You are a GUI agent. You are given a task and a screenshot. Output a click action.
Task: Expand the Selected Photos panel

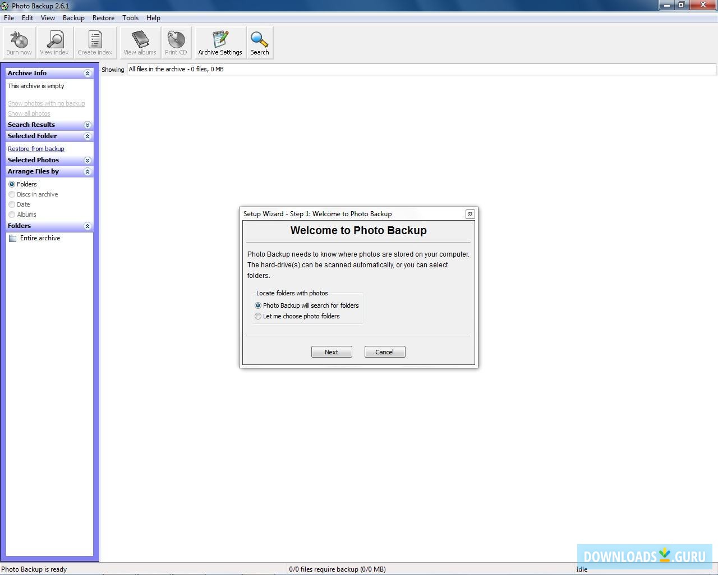[x=88, y=160]
